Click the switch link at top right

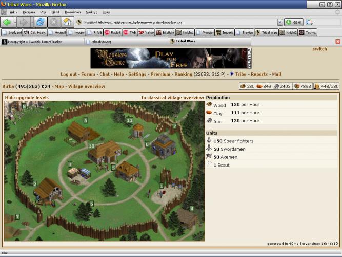click(x=319, y=49)
